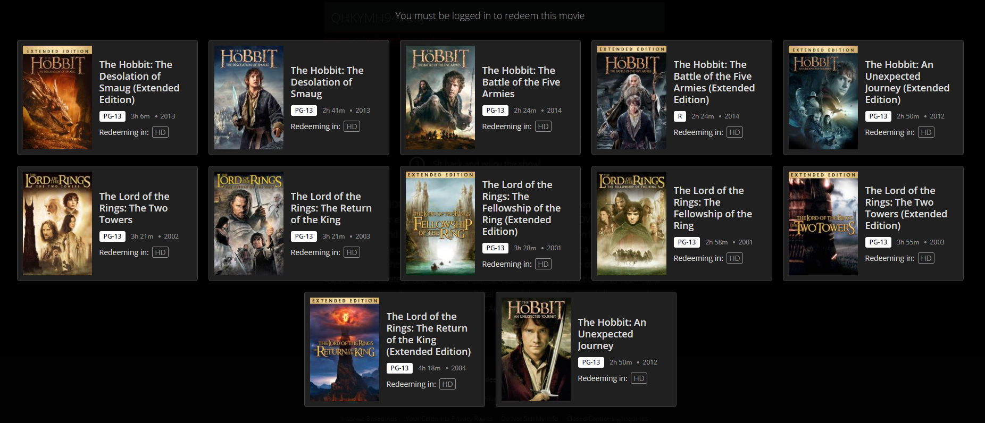Click HD badge on 4h 18m Return of the King card
This screenshot has height=423, width=985.
447,384
